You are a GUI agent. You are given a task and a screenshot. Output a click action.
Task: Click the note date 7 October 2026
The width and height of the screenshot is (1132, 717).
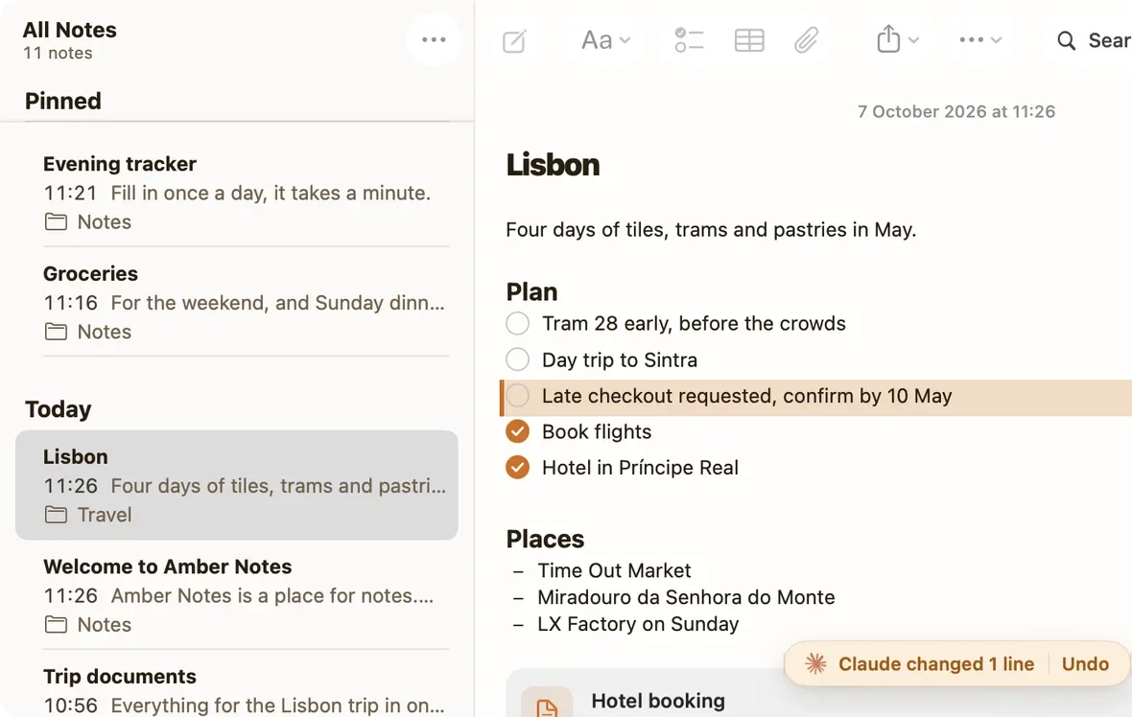tap(955, 111)
